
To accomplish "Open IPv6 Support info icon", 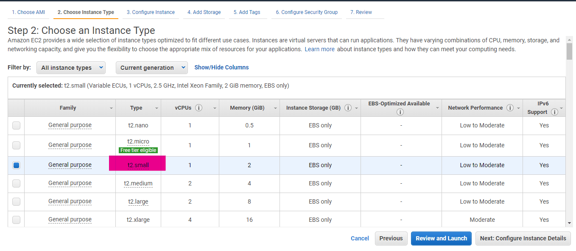I will coord(554,112).
